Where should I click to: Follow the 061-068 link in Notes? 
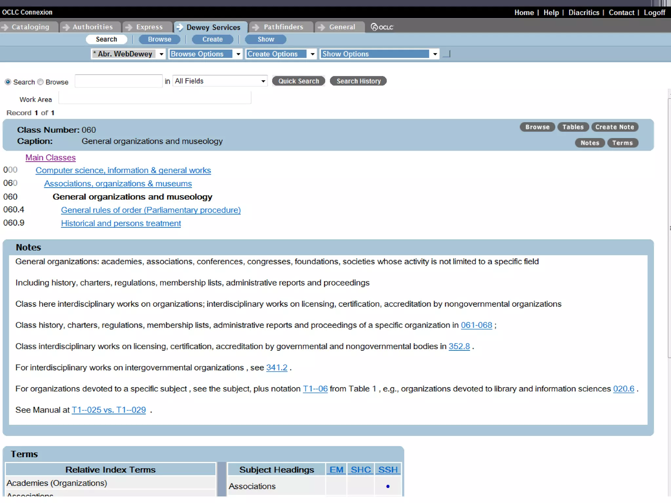pyautogui.click(x=476, y=325)
